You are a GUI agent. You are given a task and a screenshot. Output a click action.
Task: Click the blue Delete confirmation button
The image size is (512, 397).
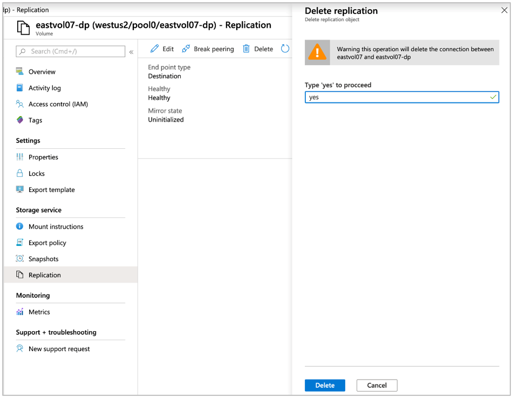(x=325, y=385)
